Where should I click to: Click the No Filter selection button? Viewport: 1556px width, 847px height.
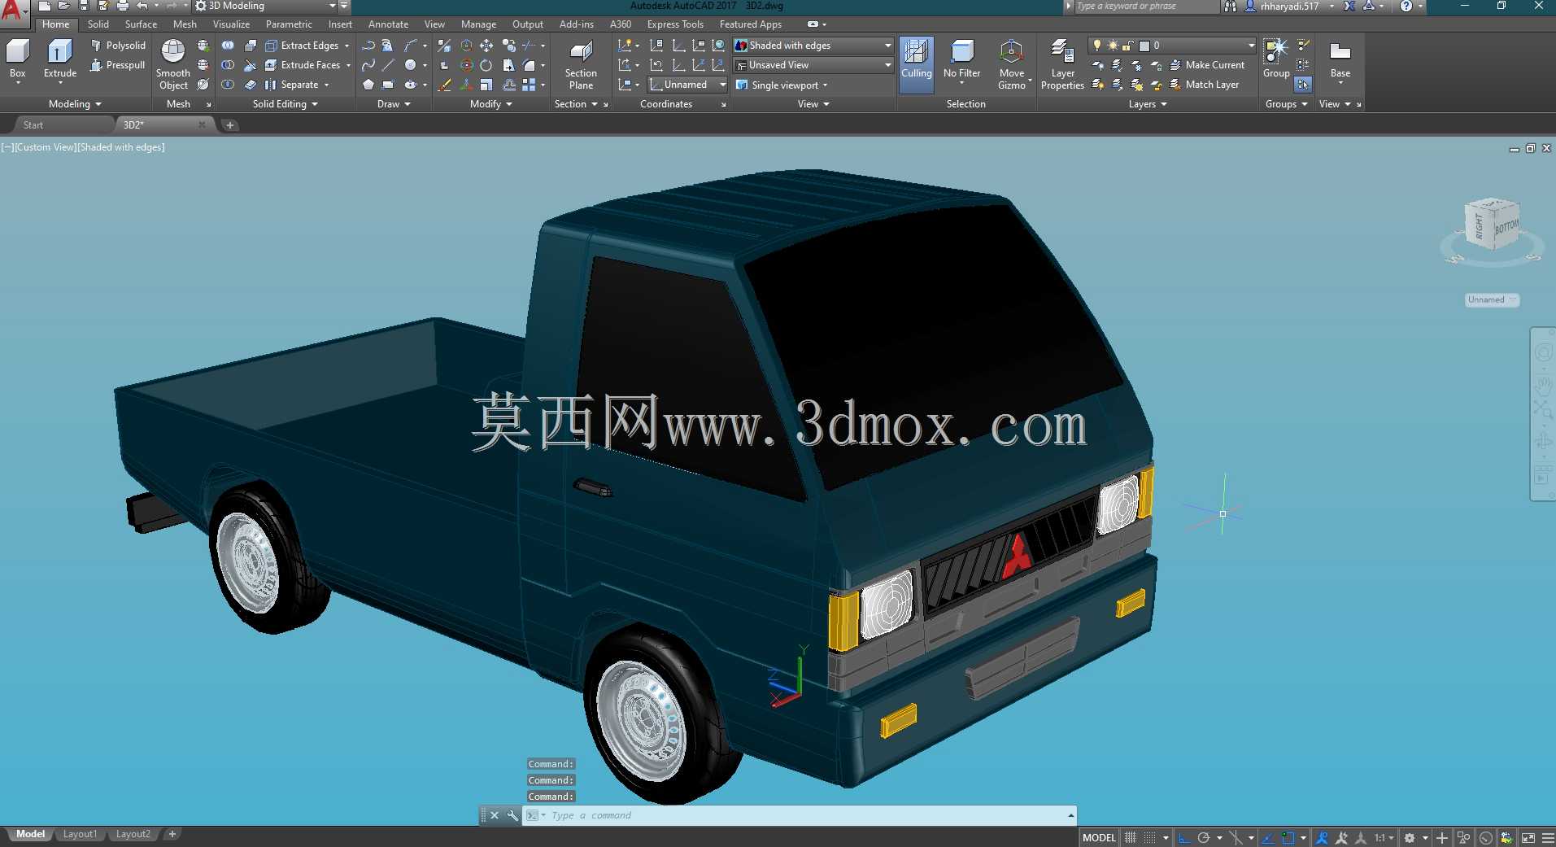(961, 61)
